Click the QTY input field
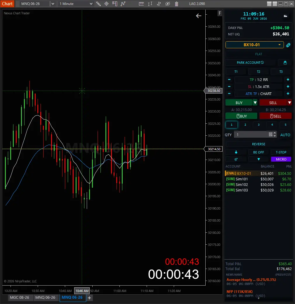Viewport: 295px width, 304px height. 251,134
